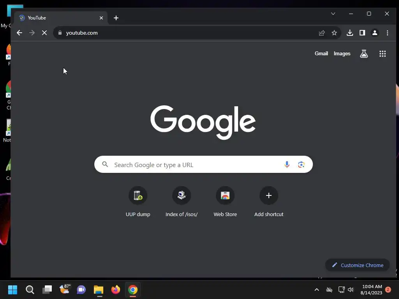This screenshot has width=399, height=299.
Task: Open the Chrome profile avatar
Action: [x=375, y=33]
